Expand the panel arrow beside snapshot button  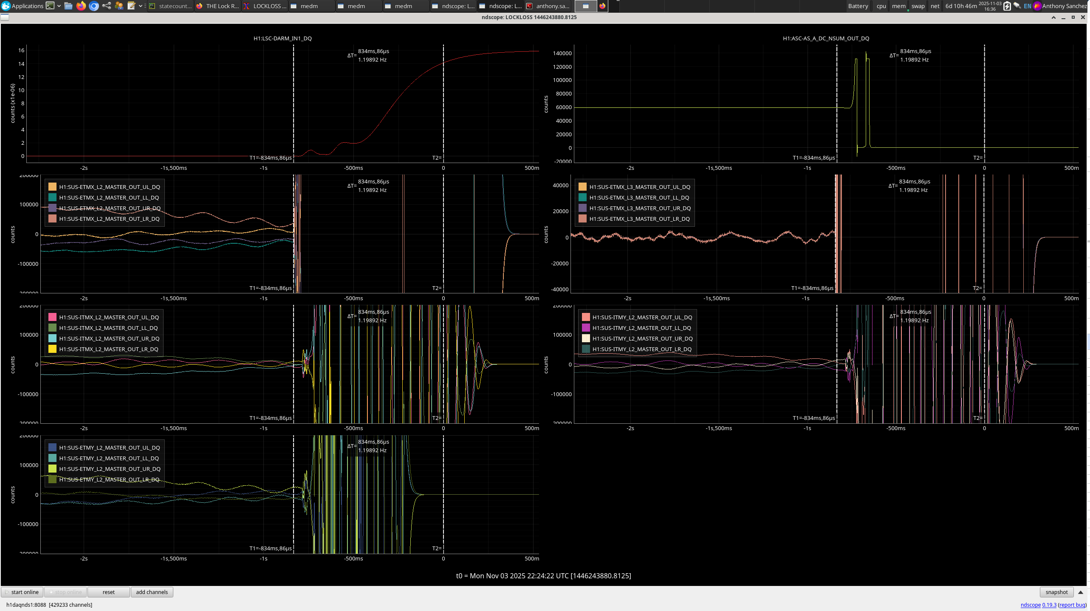pyautogui.click(x=1081, y=592)
